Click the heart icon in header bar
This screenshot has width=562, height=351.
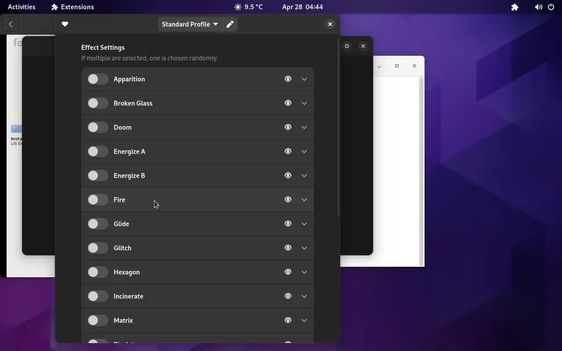click(x=65, y=24)
